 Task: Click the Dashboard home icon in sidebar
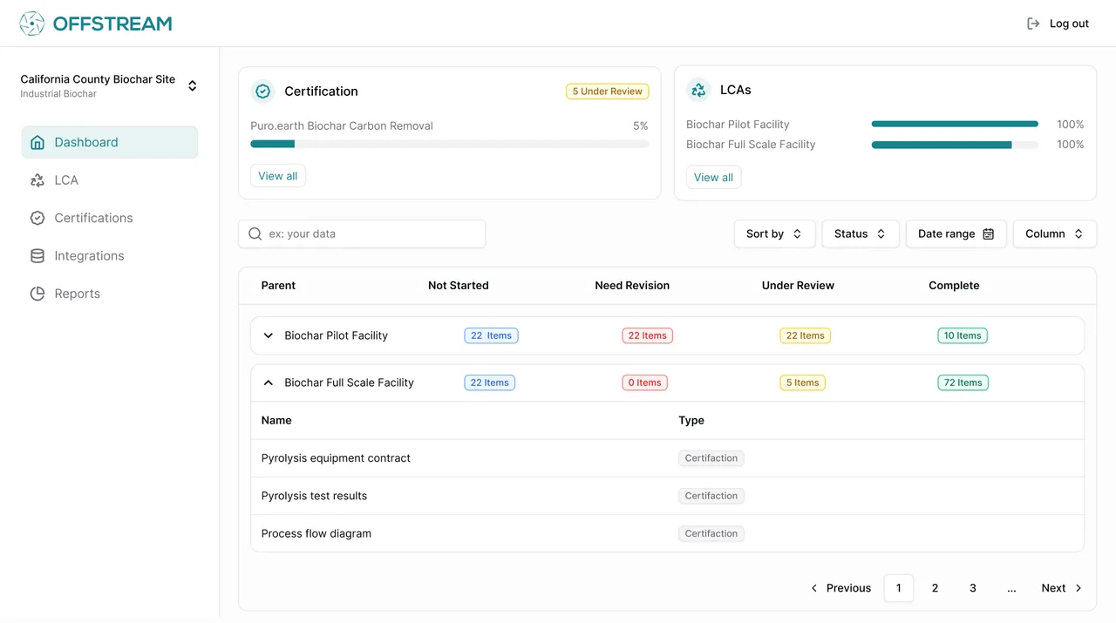coord(37,142)
